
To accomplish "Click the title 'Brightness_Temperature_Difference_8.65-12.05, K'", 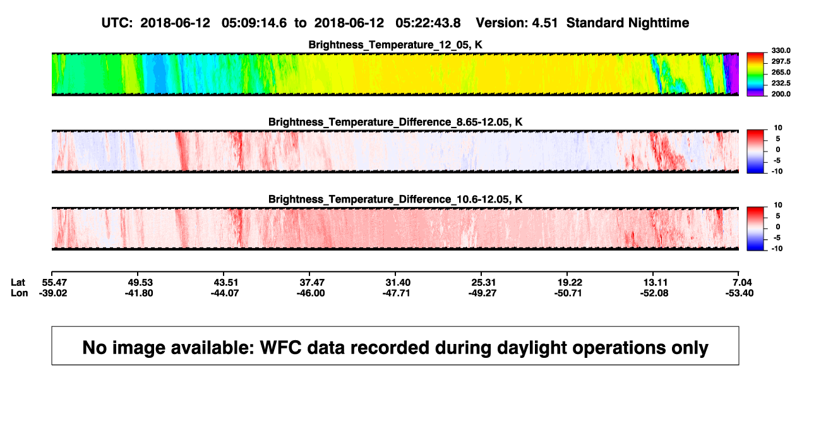I will 395,122.
